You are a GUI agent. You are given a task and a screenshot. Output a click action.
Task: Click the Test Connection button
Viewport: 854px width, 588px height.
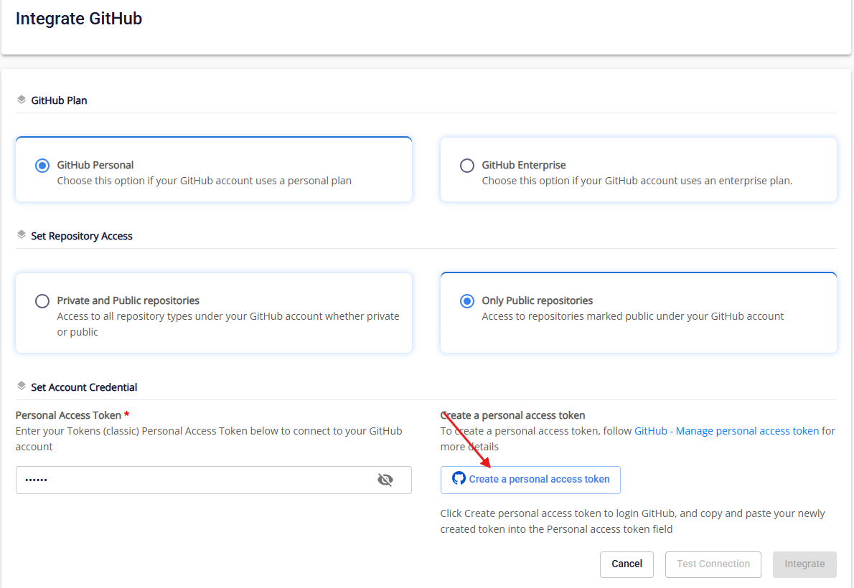pyautogui.click(x=713, y=564)
